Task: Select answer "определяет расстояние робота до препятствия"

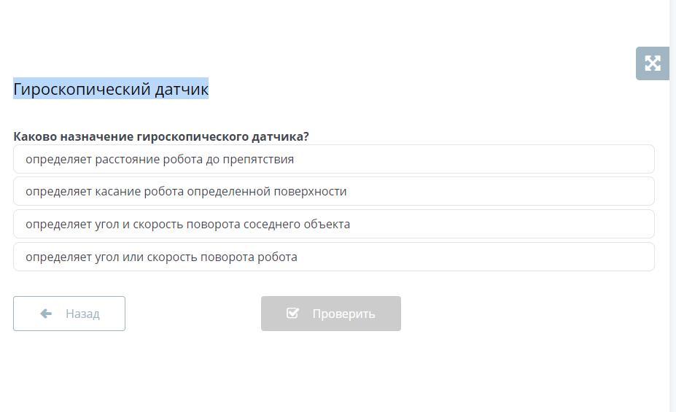Action: pos(333,159)
